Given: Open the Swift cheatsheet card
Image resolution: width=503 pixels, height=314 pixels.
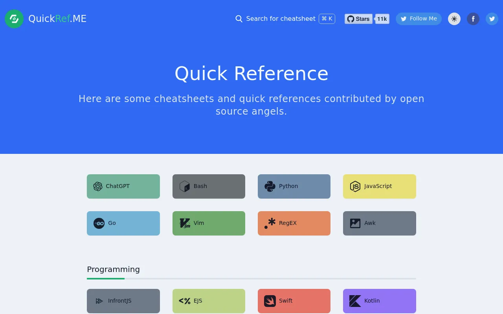Looking at the screenshot, I should click(294, 301).
